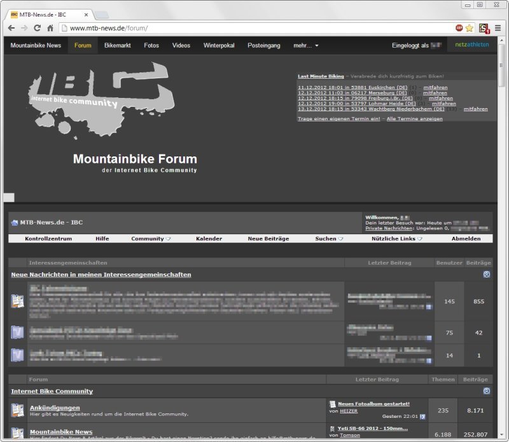509x442 pixels.
Task: Open Neue Nachrichten in meinen Interessengemeinschaften
Action: click(101, 275)
